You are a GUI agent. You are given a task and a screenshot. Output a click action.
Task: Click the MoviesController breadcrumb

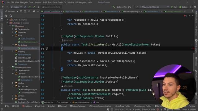coord(81,103)
